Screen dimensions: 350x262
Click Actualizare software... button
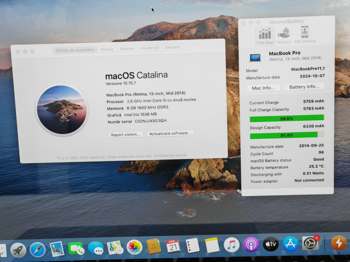[170, 133]
